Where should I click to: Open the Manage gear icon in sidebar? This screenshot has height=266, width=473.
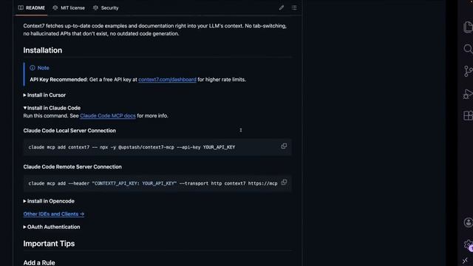click(x=468, y=245)
